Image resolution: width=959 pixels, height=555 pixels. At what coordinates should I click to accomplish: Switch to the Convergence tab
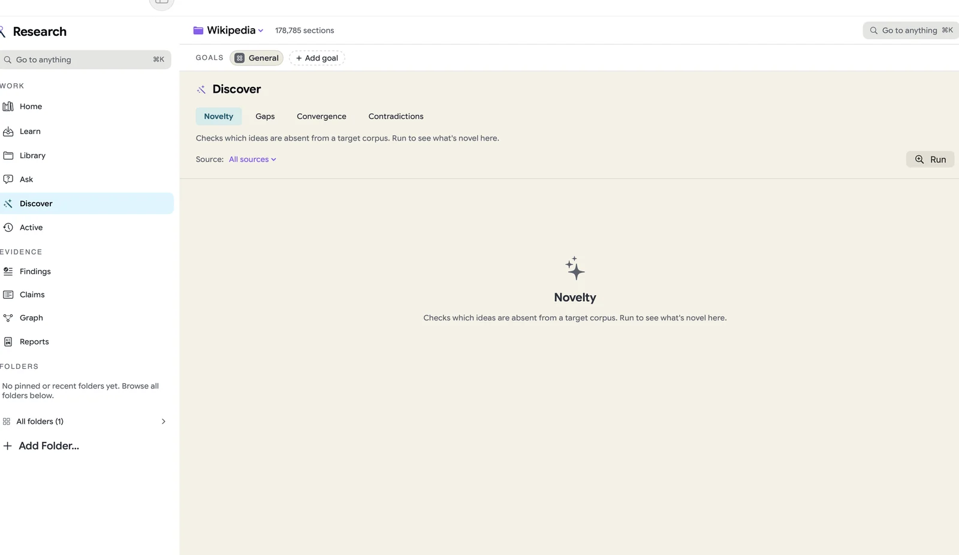(321, 116)
